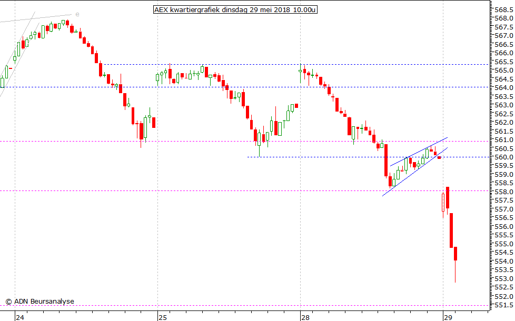Click the 562.0 price axis label
The image size is (515, 321).
504,123
